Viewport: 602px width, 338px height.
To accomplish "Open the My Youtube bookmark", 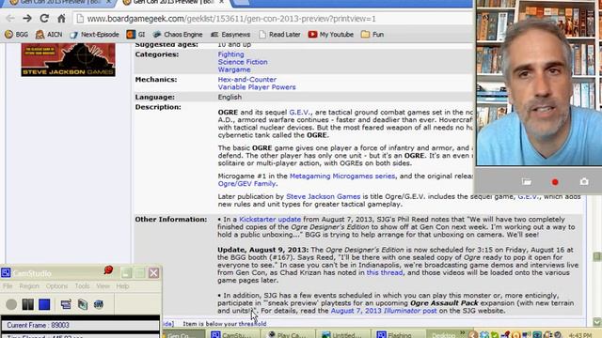I will tap(330, 35).
